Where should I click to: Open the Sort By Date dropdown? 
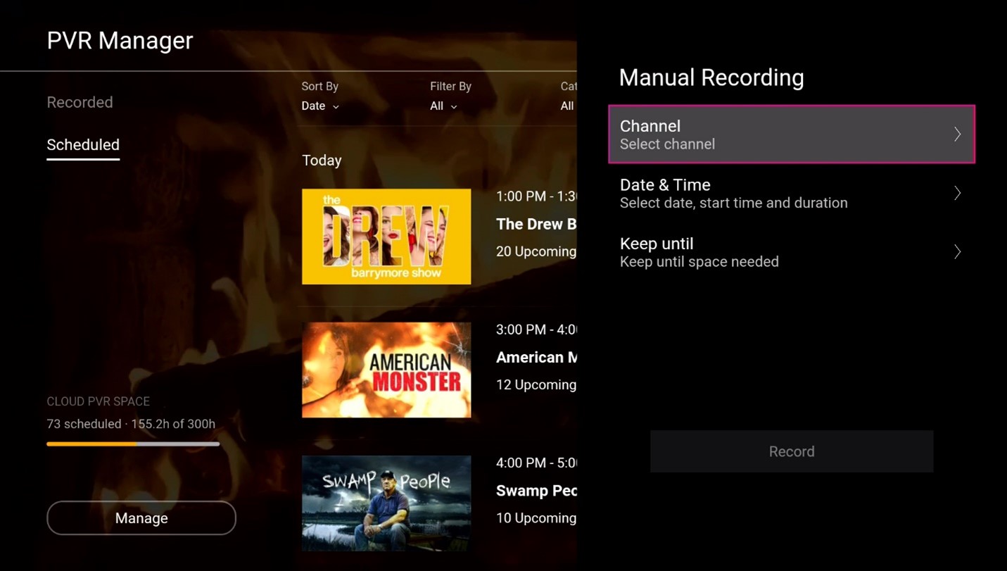319,106
